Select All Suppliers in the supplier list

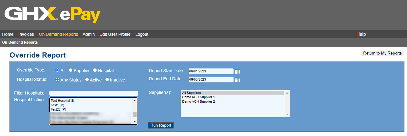pyautogui.click(x=233, y=93)
